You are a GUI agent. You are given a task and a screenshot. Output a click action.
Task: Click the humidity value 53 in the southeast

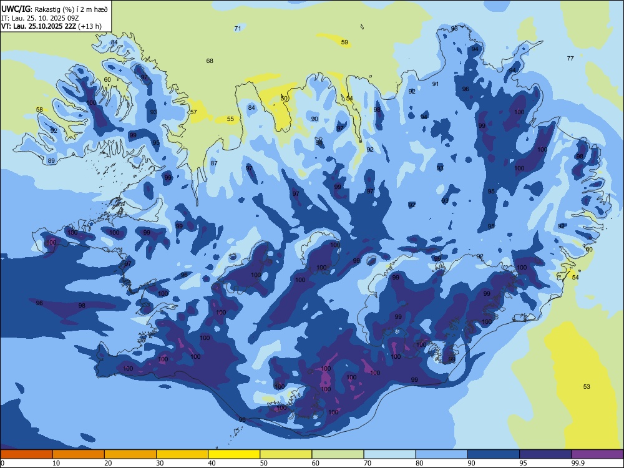coord(587,386)
